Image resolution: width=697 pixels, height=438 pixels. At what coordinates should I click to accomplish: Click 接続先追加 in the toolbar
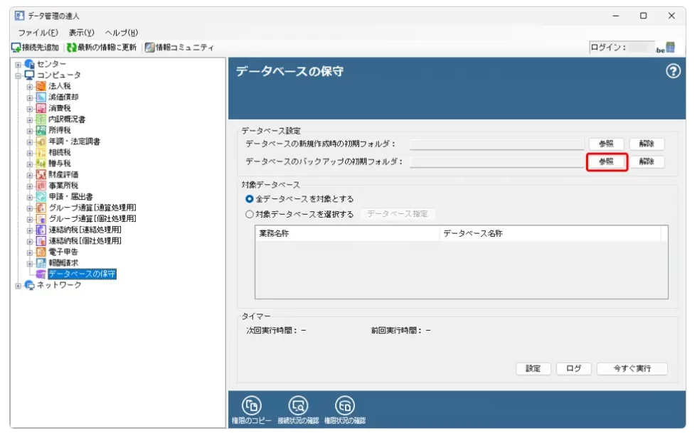(x=36, y=48)
